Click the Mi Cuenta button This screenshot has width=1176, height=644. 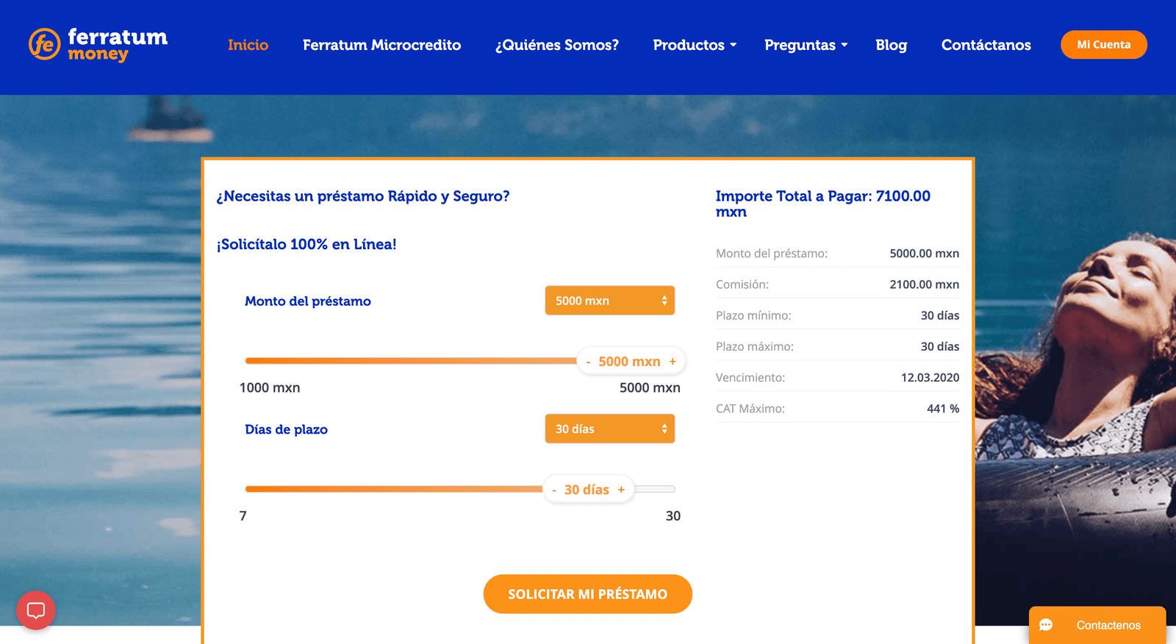click(x=1104, y=45)
